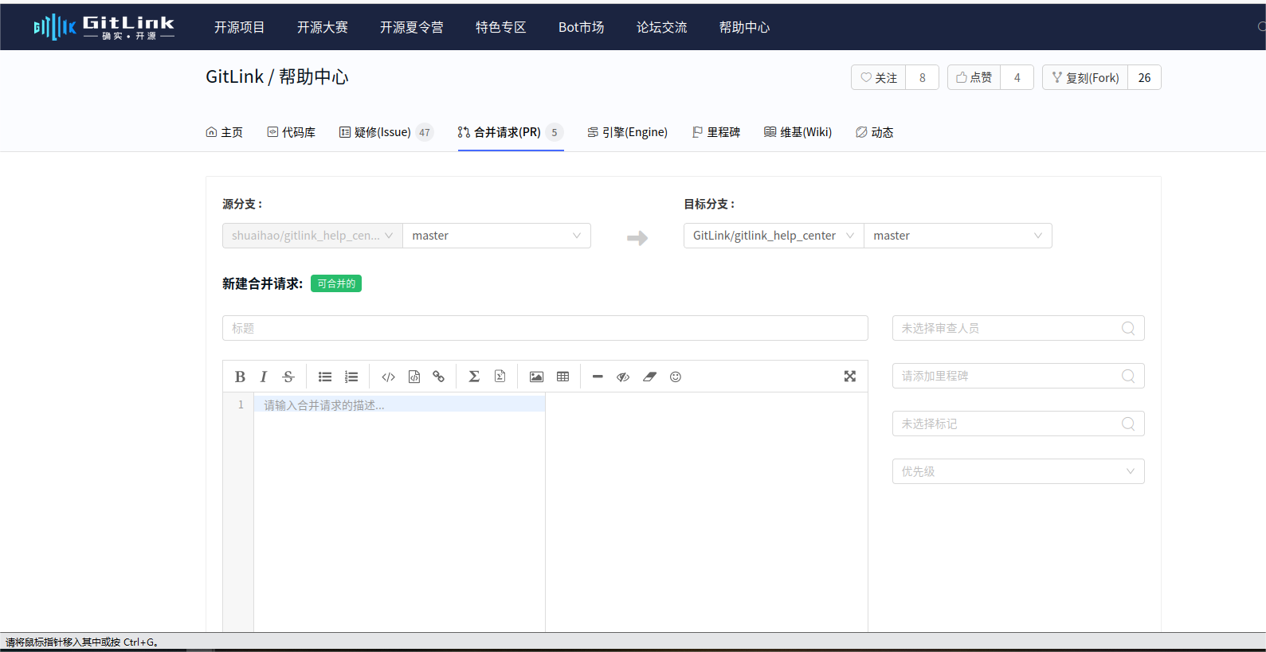Open 开源项目 in top navigation
Screen dimensions: 1266x652
[x=239, y=27]
